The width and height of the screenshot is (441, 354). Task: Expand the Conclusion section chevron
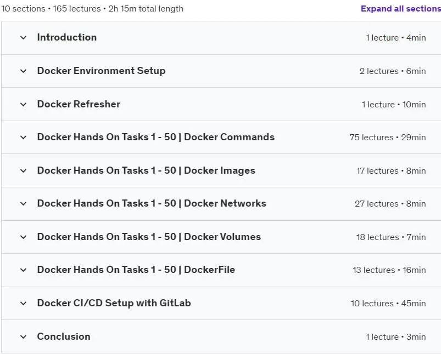coord(24,336)
